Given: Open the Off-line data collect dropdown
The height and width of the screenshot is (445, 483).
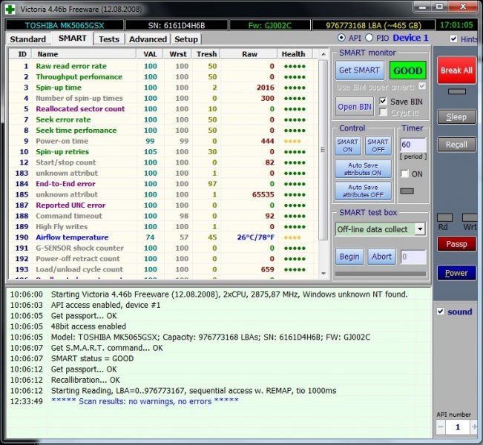Looking at the screenshot, I should (x=420, y=229).
